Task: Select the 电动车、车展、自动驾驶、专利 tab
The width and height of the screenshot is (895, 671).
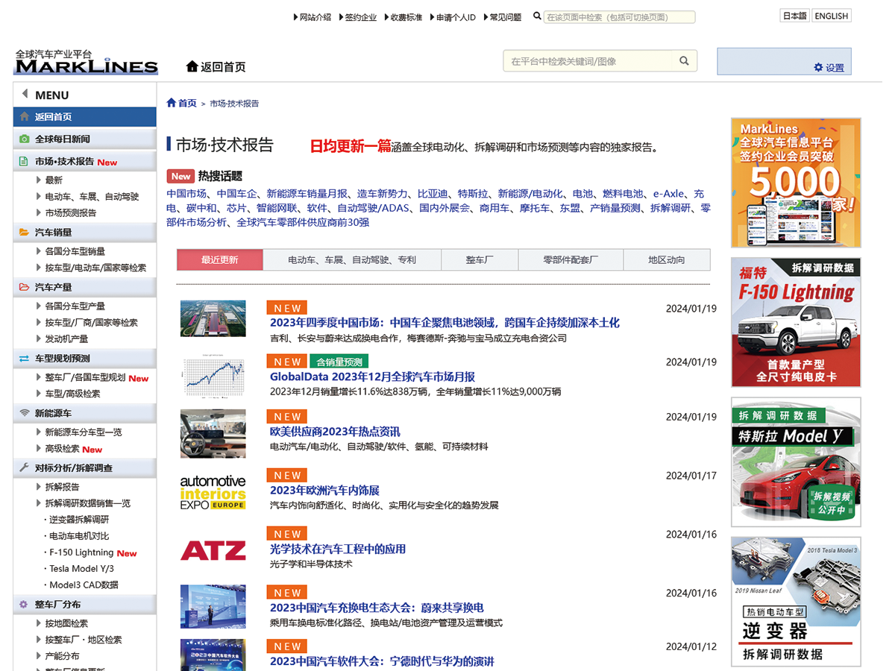Action: pyautogui.click(x=352, y=259)
